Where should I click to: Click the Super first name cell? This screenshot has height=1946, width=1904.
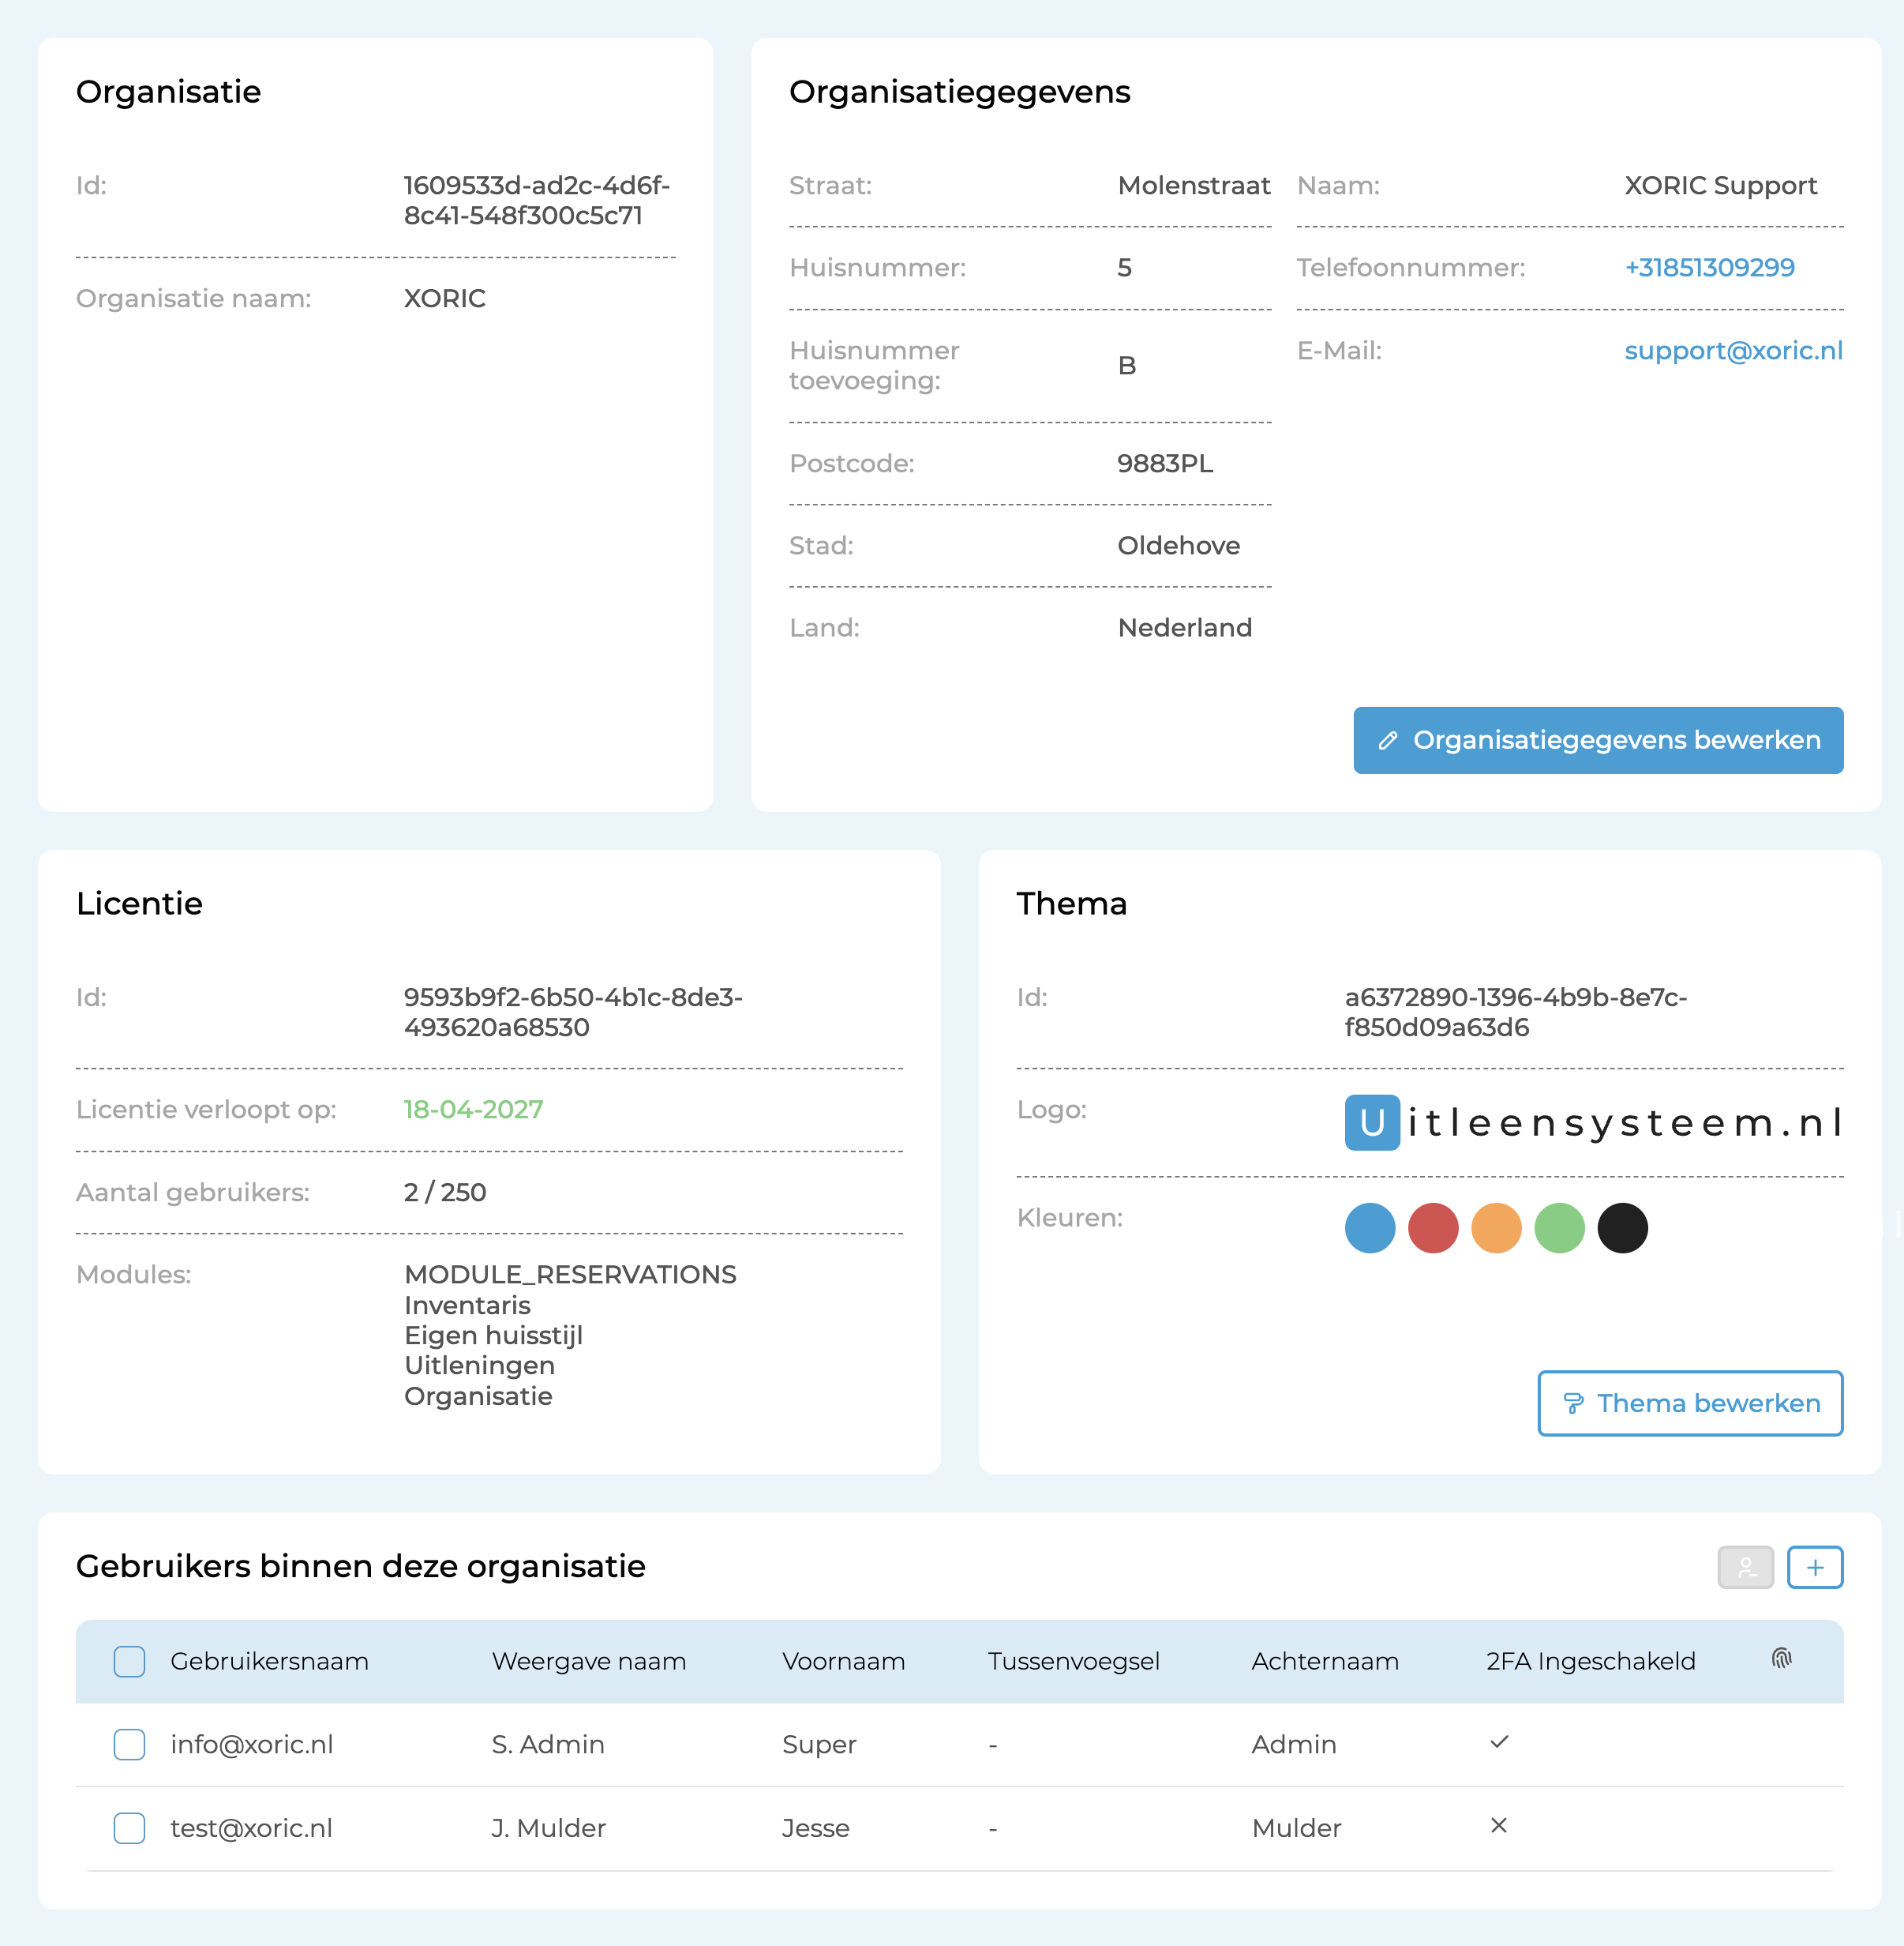tap(819, 1744)
